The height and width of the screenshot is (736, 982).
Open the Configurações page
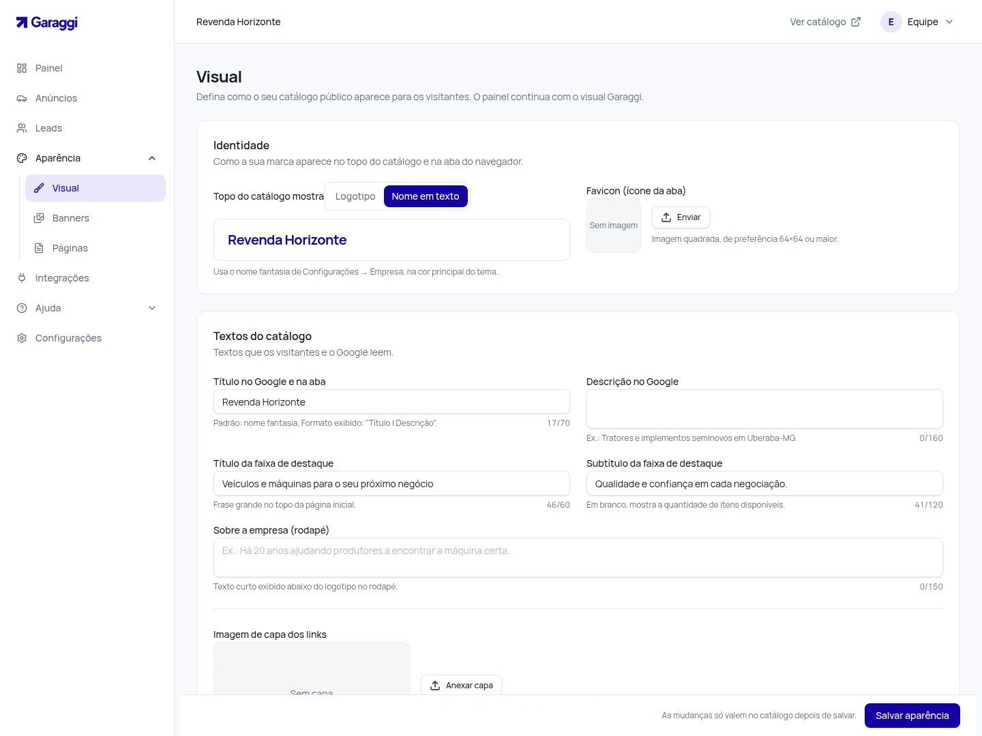click(87, 338)
